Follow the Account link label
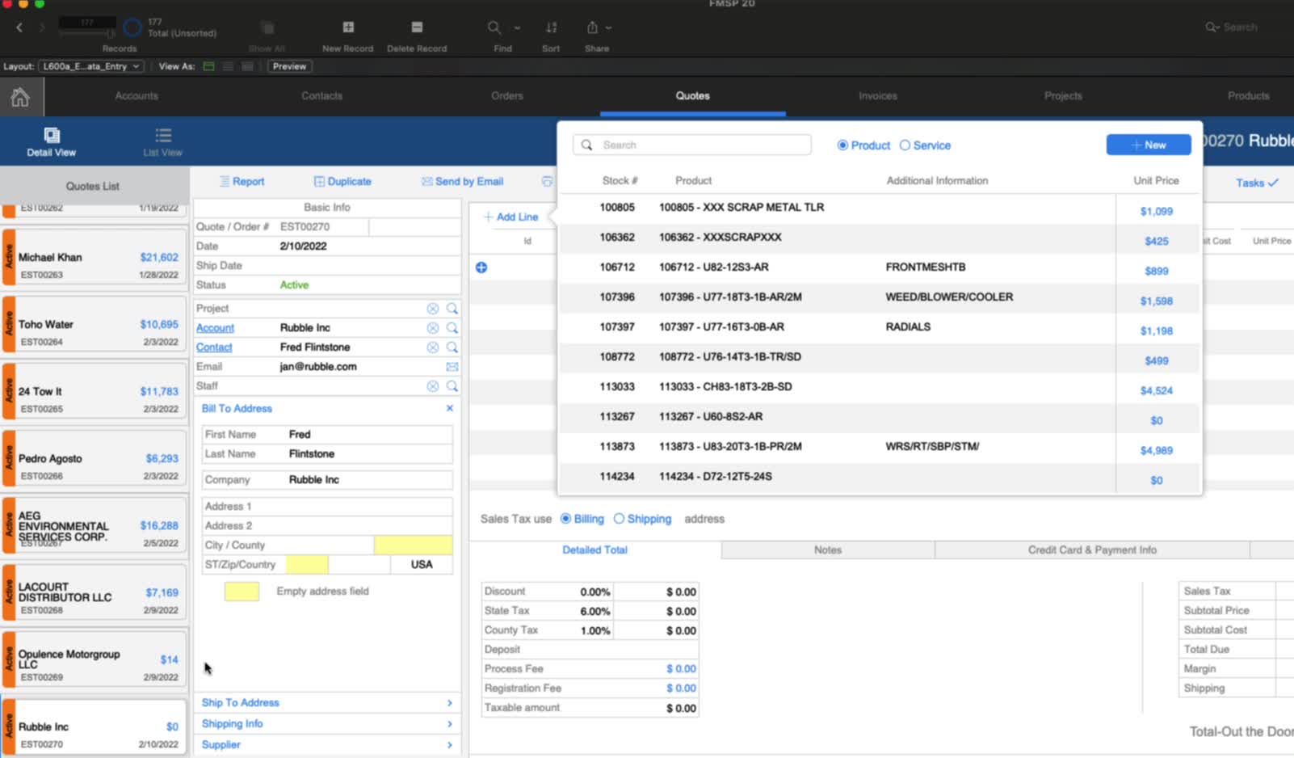This screenshot has height=758, width=1294. [x=215, y=328]
